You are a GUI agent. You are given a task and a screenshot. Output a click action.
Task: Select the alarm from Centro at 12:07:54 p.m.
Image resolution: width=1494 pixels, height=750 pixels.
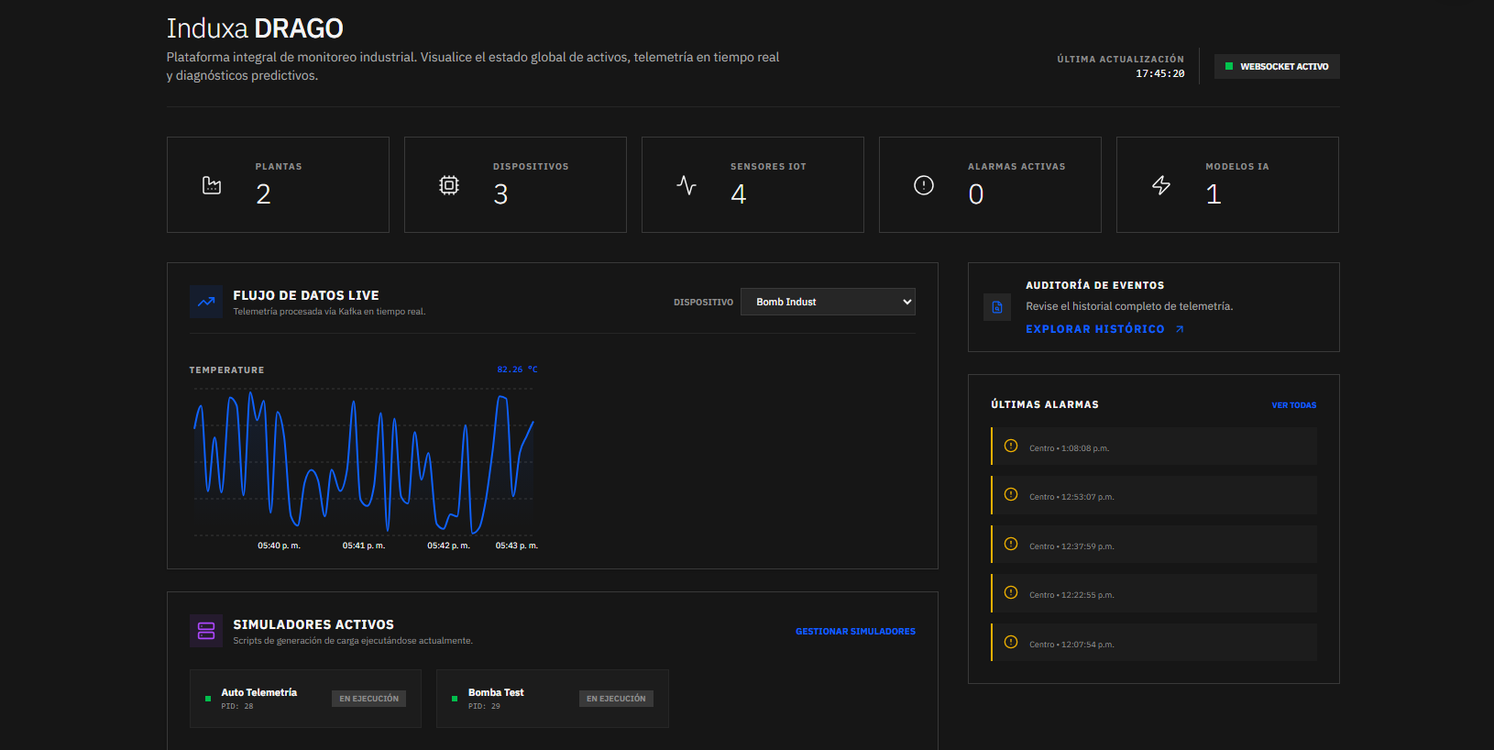click(1154, 643)
